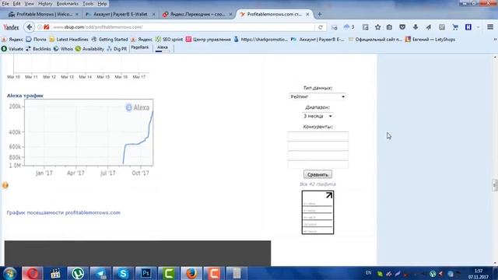Viewport: 498px width, 280px height.
Task: Close the Profitable Morrows welcome tab
Action: point(77,14)
